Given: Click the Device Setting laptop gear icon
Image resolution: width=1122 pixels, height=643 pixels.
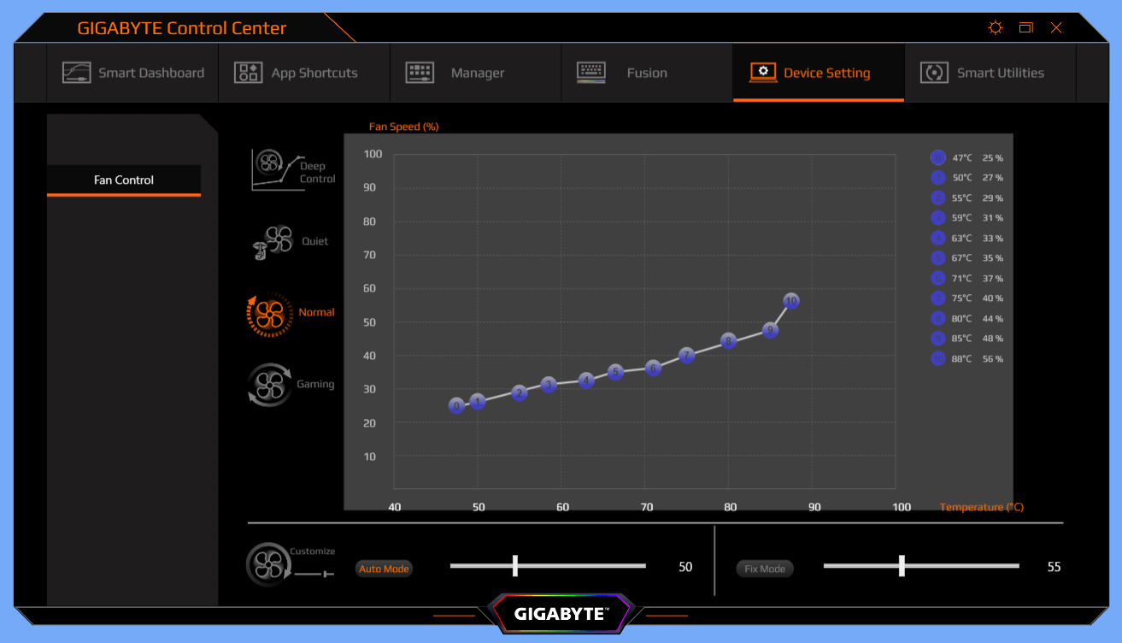Looking at the screenshot, I should (x=763, y=73).
